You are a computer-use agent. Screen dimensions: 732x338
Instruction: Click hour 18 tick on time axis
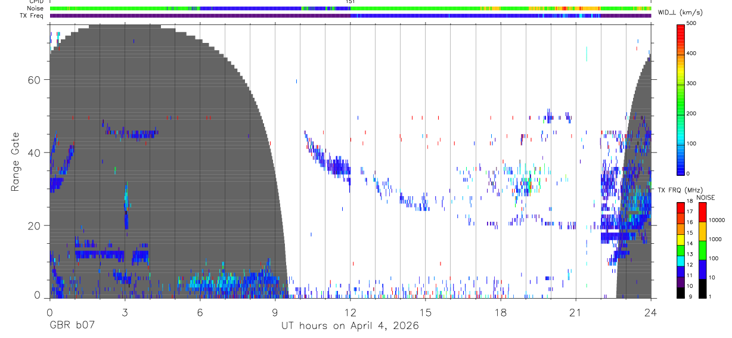click(x=501, y=312)
